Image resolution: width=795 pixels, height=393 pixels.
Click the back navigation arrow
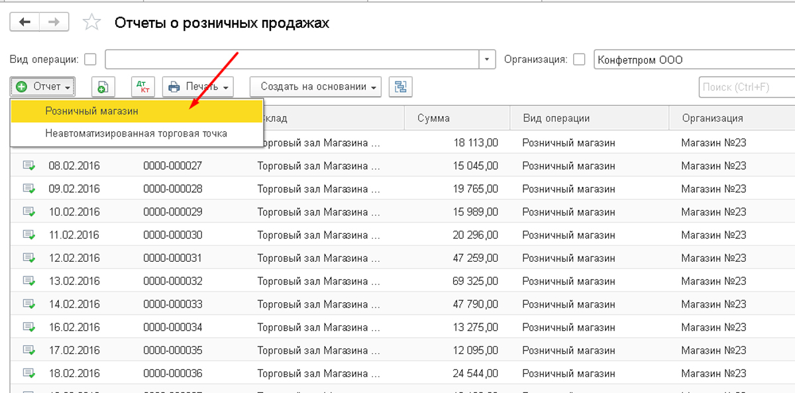pos(25,22)
